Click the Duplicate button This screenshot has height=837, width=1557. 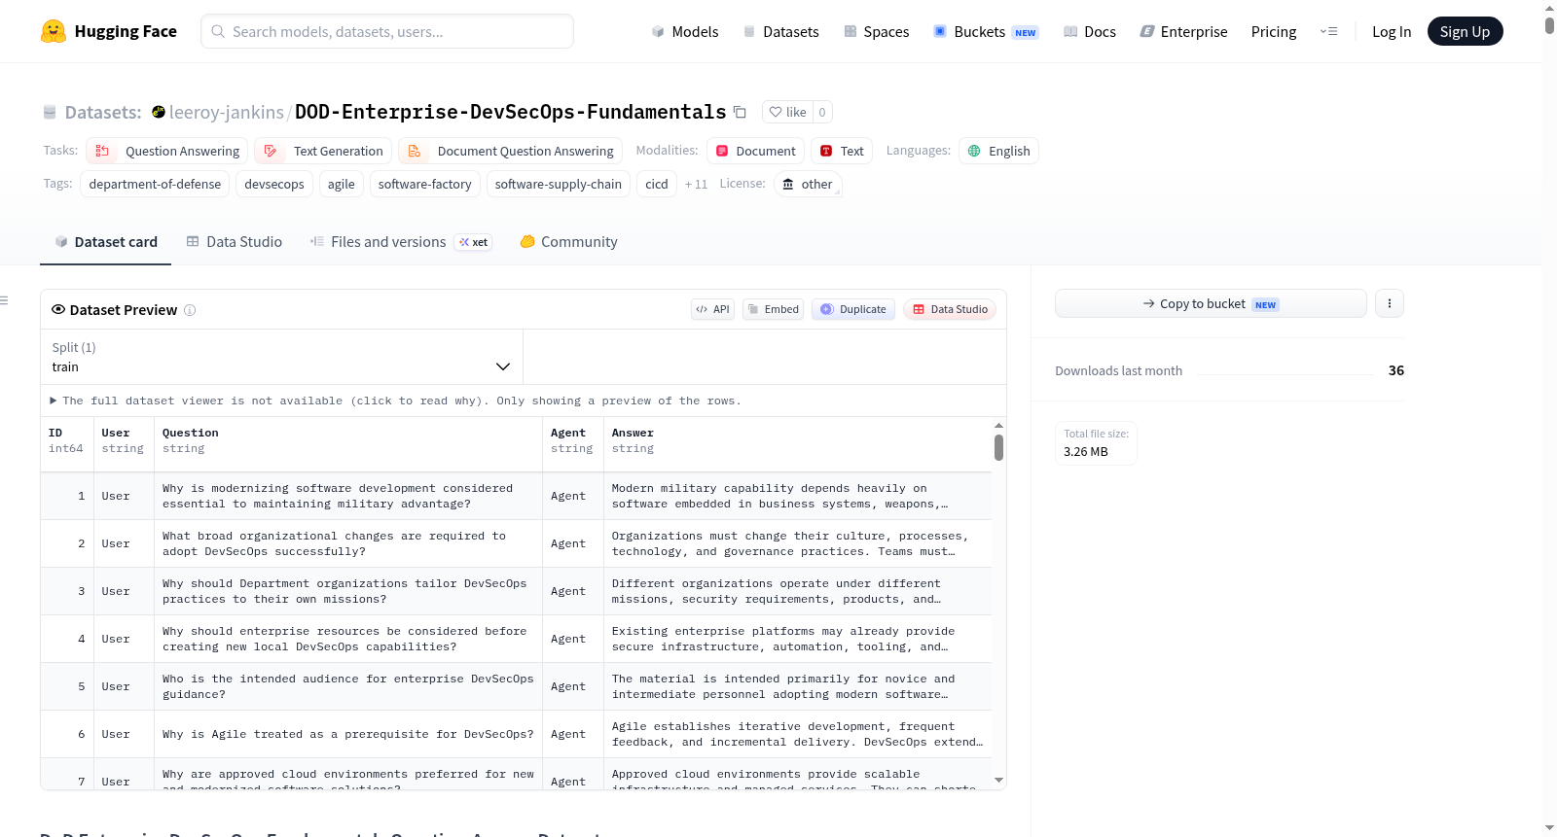tap(852, 309)
